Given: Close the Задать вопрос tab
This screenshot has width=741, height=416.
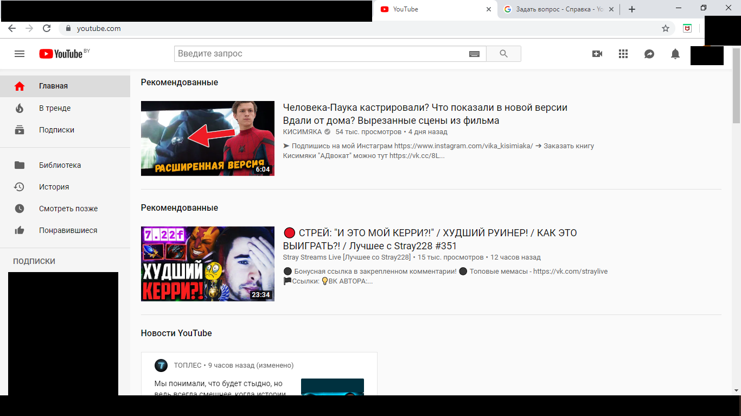Looking at the screenshot, I should point(612,9).
